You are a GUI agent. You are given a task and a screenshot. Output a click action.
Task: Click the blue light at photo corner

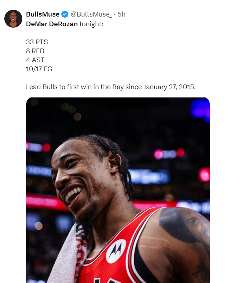pyautogui.click(x=200, y=110)
